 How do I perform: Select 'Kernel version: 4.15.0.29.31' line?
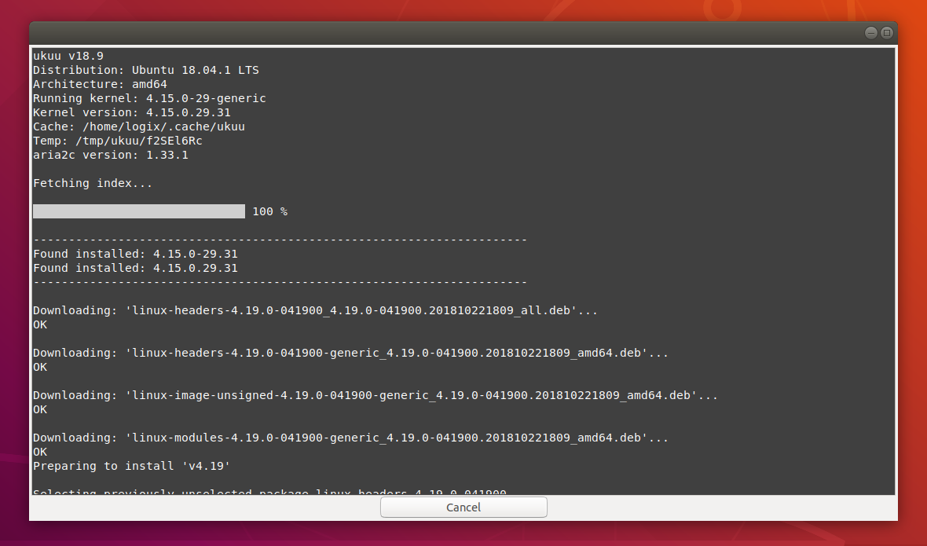click(x=132, y=113)
